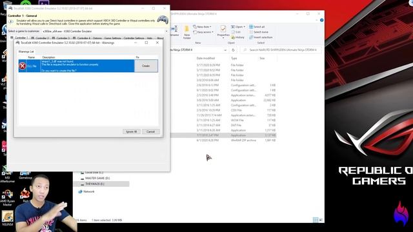Click the Refresh button beside address bar
Viewport: 413px width, 232px height.
click(233, 50)
